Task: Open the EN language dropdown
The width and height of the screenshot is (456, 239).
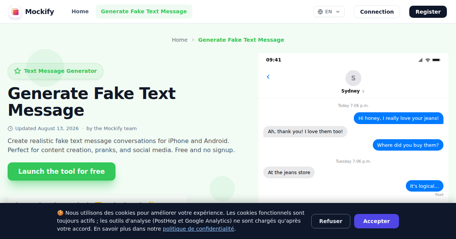Action: 329,12
